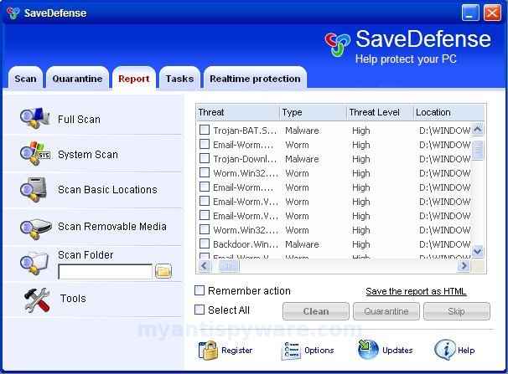Click the browse folder icon beside path field
Viewport: 508px width, 374px height.
coord(163,271)
